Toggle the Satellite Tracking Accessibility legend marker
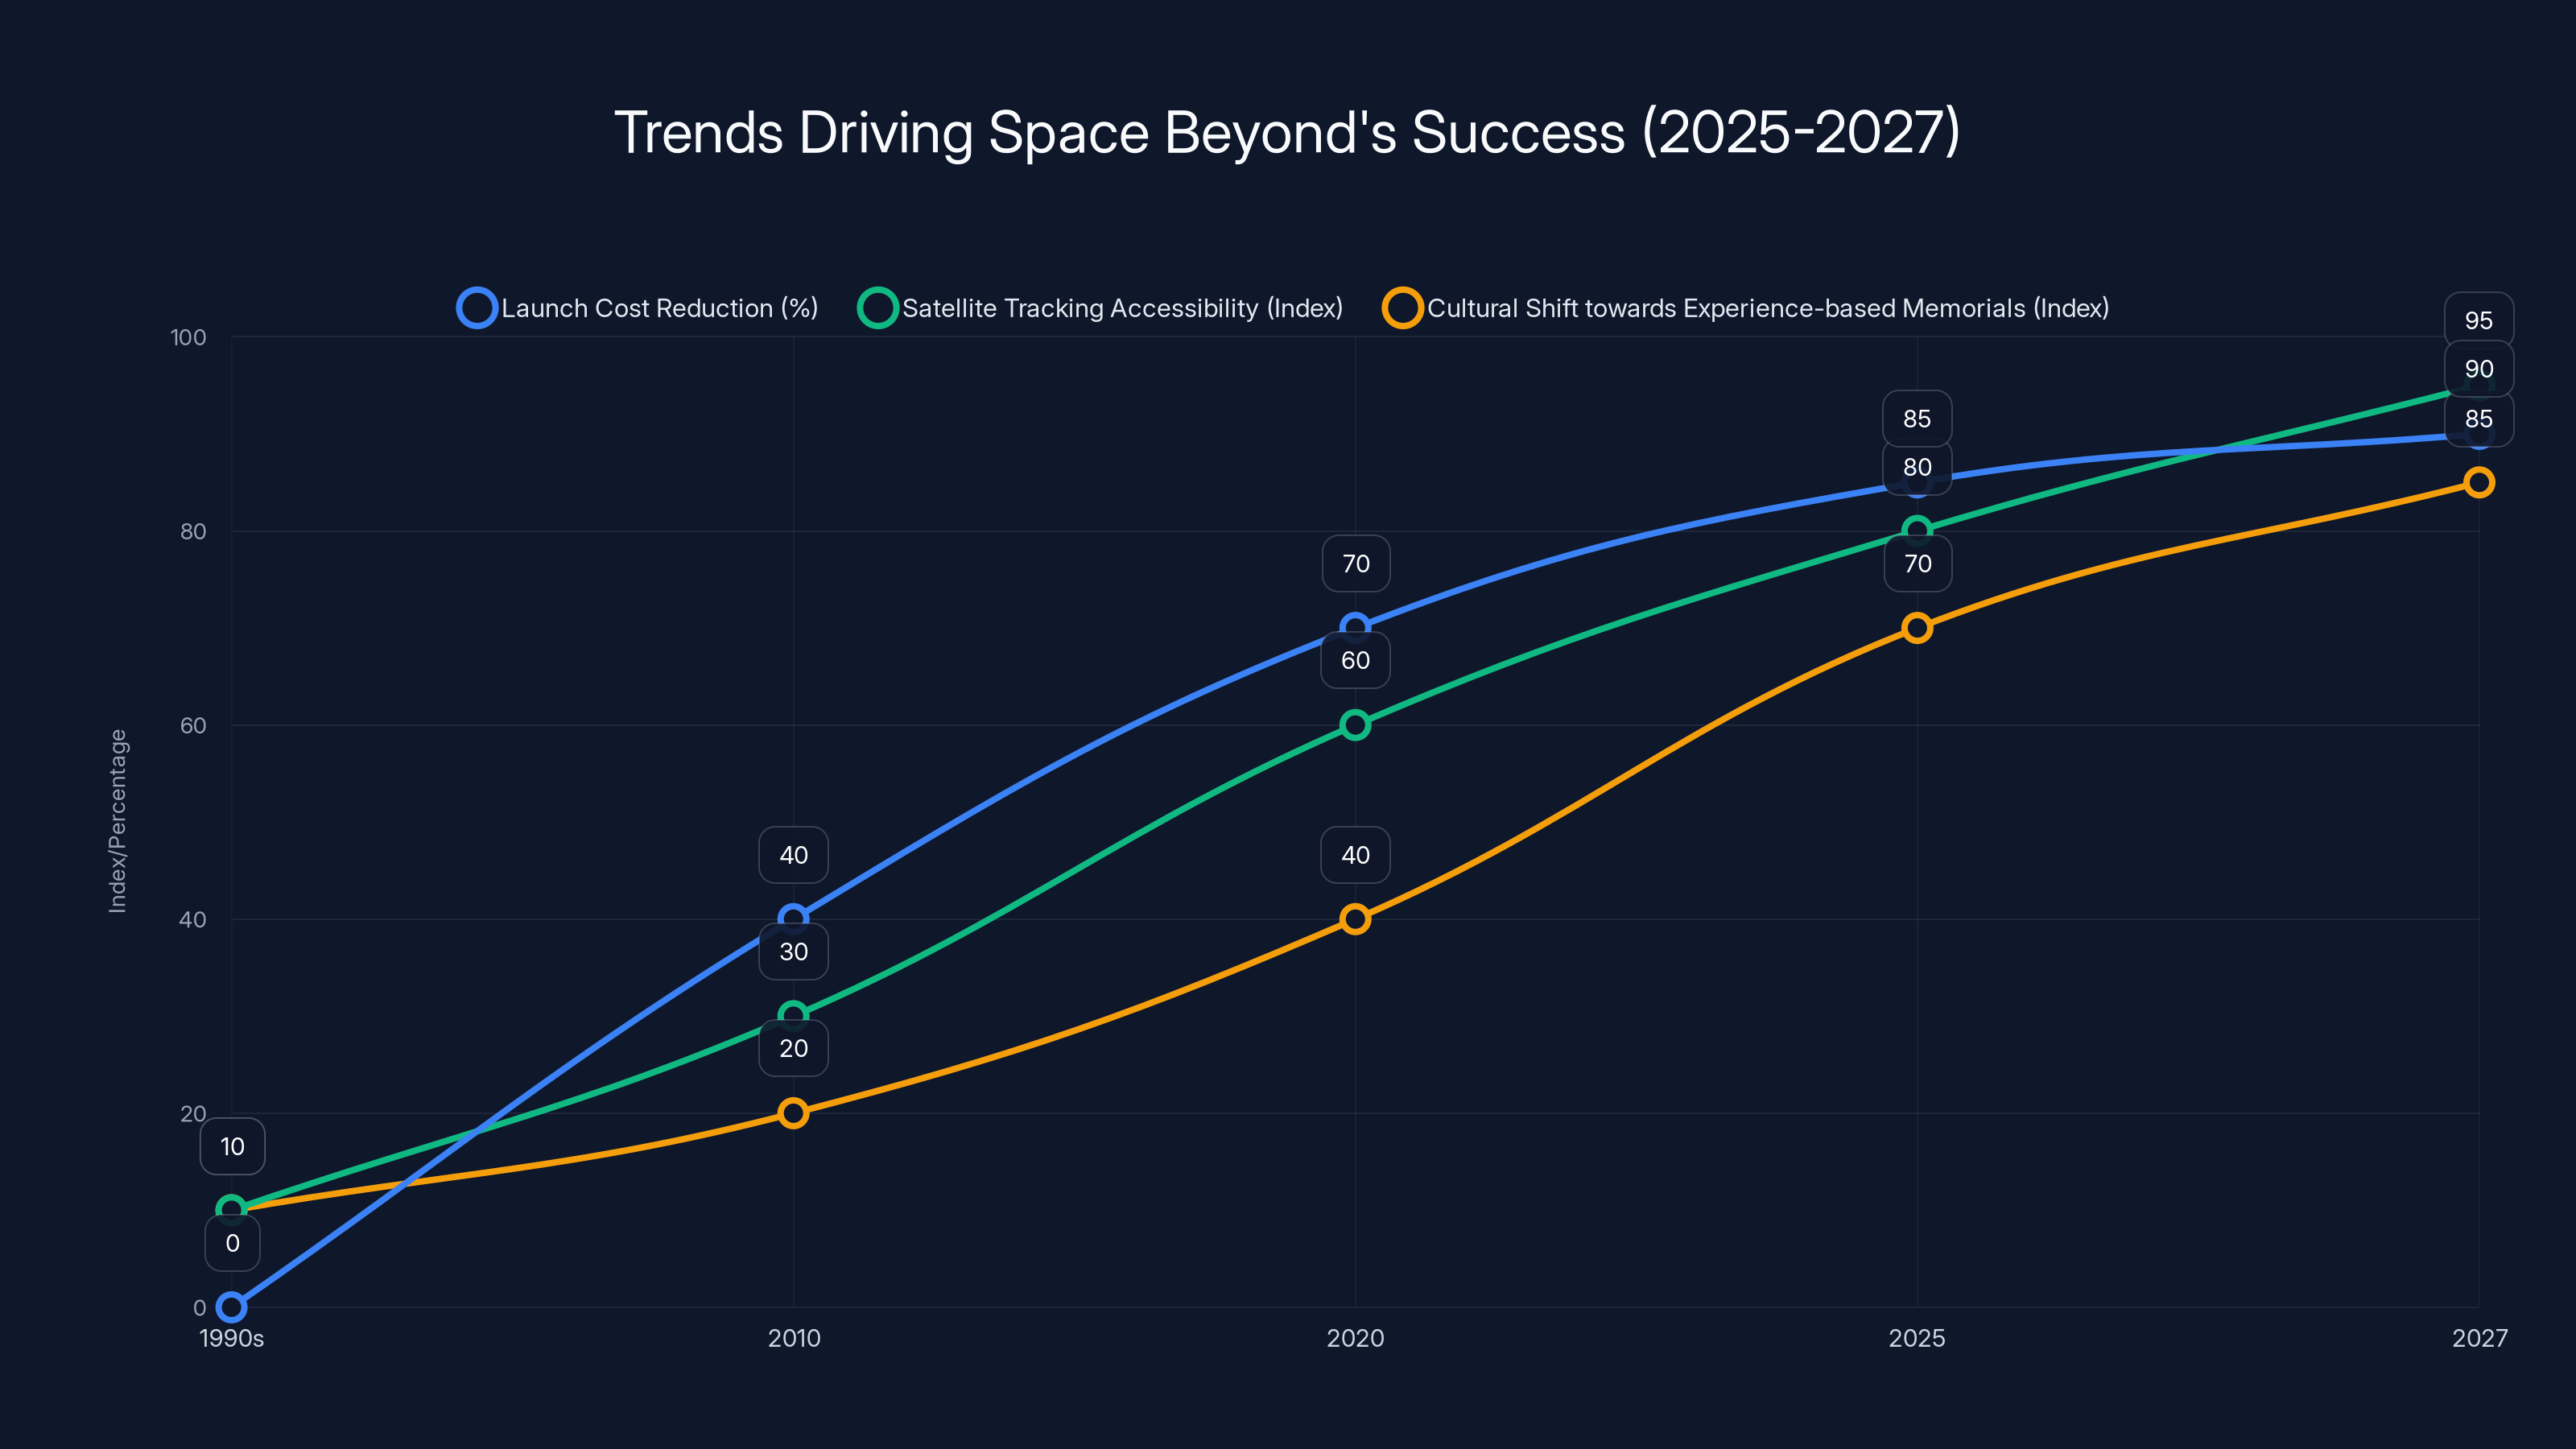 tap(877, 308)
